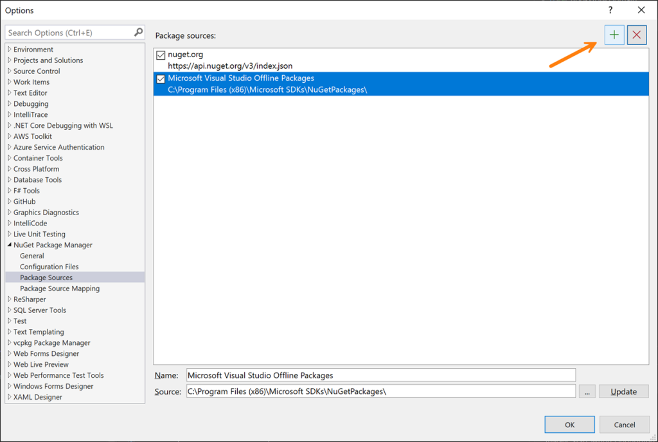Dismiss the dialog with Cancel

tap(624, 424)
